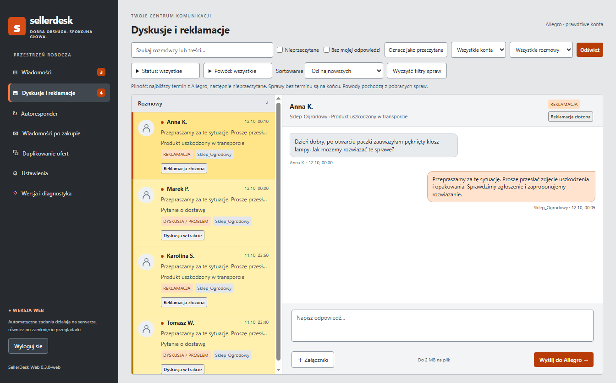The height and width of the screenshot is (383, 616).
Task: Click Wyczyść filtry spraw button
Action: pyautogui.click(x=417, y=71)
